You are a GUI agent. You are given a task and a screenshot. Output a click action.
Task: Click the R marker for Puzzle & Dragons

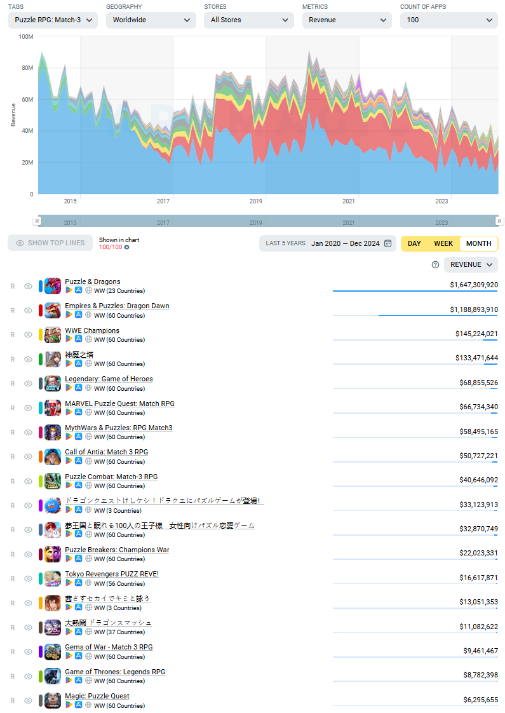(13, 287)
